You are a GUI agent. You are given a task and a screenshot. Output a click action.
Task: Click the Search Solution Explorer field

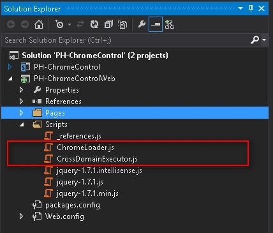click(126, 40)
